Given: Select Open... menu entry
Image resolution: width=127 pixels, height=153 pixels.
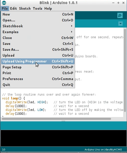Looking at the screenshot, I should (x=38, y=20).
